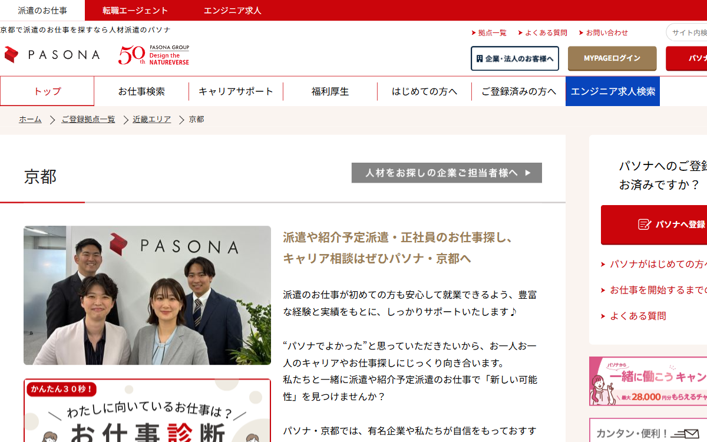Open キャリアサポート navigation item
707x442 pixels.
tap(236, 91)
